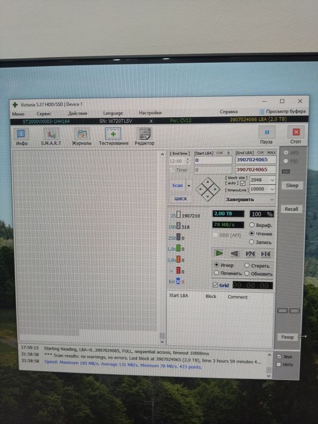Open the Настройки menu
Screen dimensions: 318x424
pos(150,113)
